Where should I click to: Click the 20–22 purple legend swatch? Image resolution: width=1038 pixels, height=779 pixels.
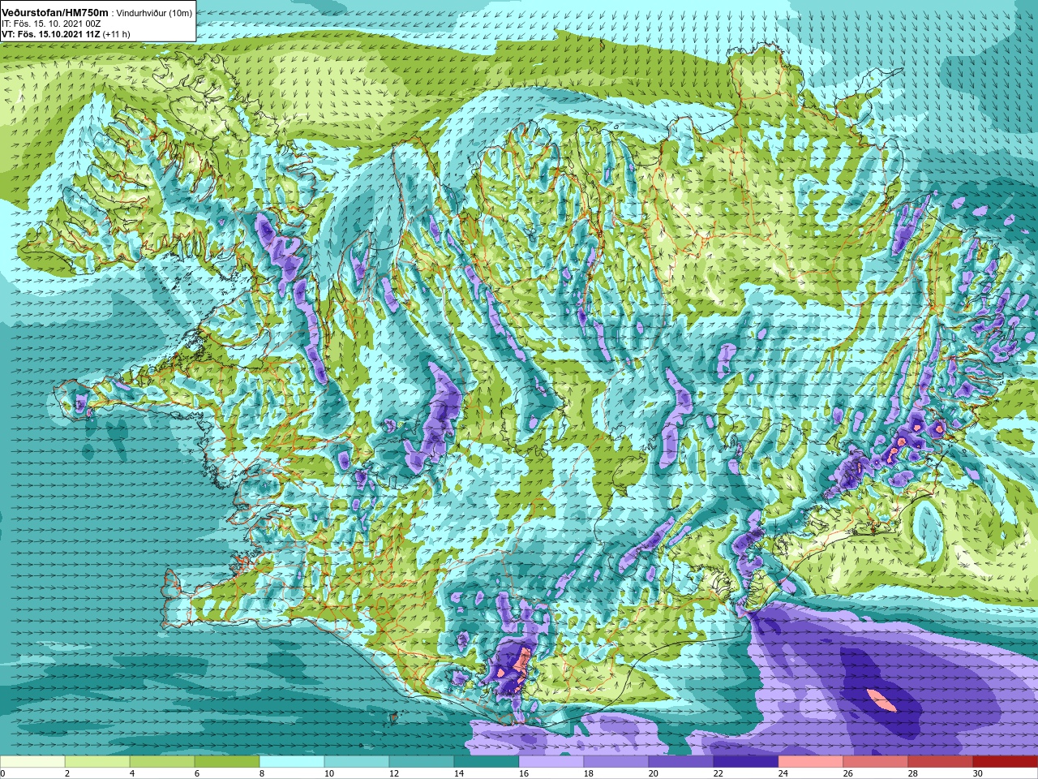pos(681,762)
